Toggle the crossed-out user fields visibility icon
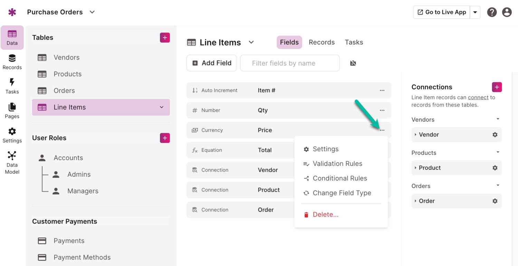The image size is (518, 266). (x=353, y=63)
